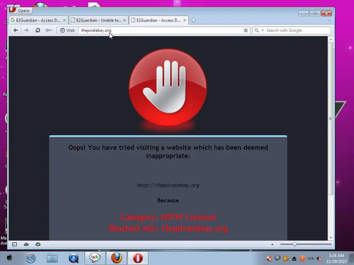This screenshot has height=265, width=354.
Task: Close the third E2Guardian Access Denied tab
Action: tap(185, 20)
